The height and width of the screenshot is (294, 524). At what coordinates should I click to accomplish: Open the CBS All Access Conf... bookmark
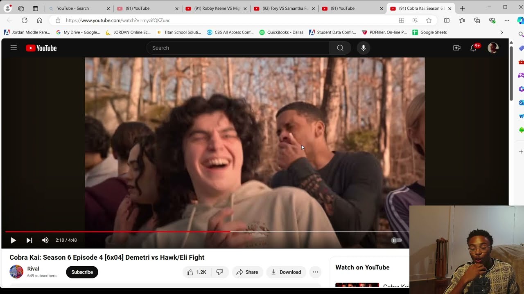click(x=230, y=32)
